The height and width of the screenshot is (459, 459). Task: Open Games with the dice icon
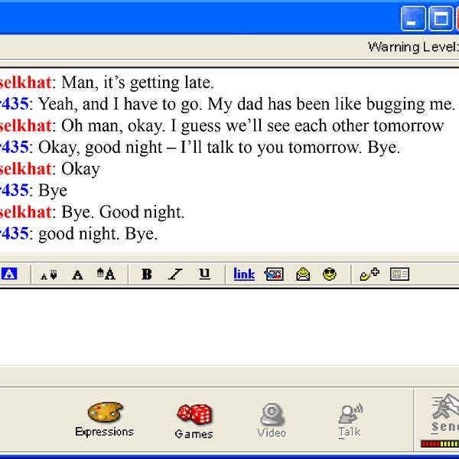pyautogui.click(x=194, y=422)
